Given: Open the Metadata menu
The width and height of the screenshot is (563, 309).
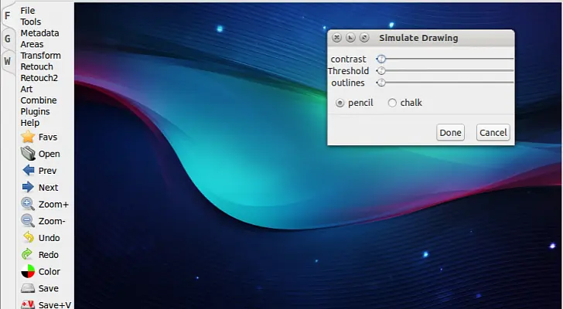Looking at the screenshot, I should (x=39, y=33).
